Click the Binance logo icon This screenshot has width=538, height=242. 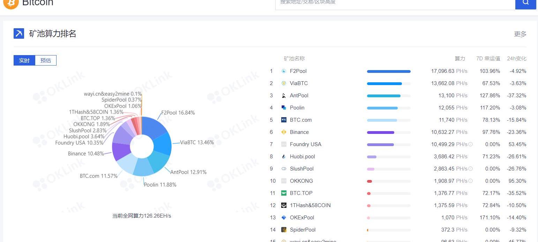tap(284, 132)
